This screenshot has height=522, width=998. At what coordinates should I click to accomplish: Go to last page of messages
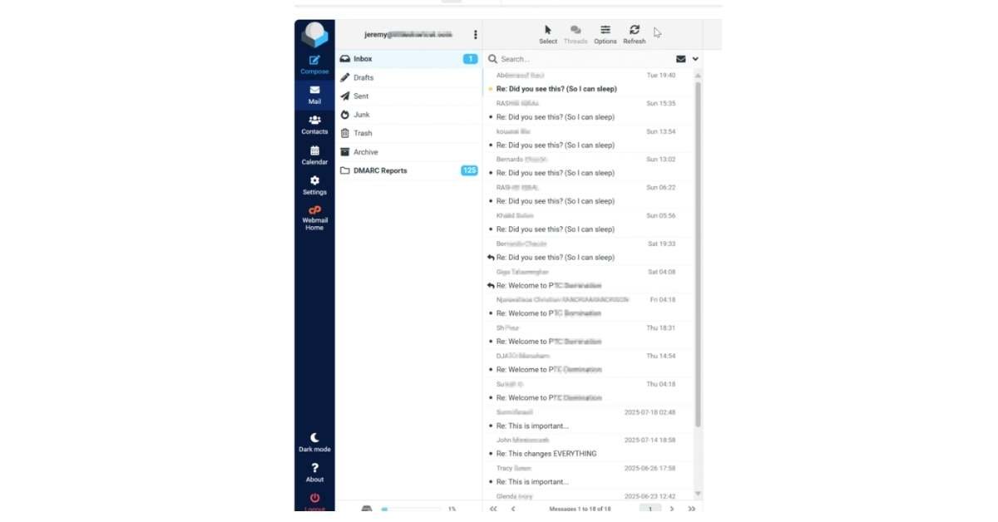[691, 509]
